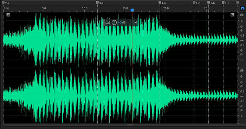Click the blue playhead handle

(132, 10)
